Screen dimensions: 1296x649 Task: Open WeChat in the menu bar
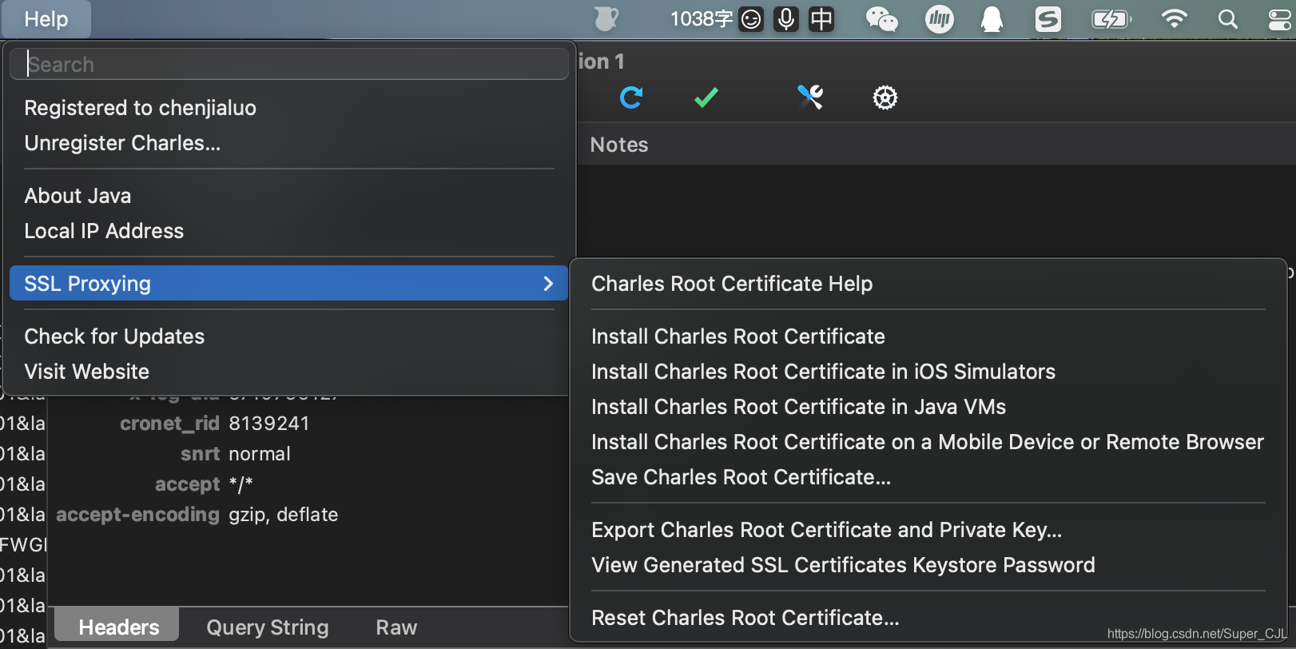pos(882,19)
